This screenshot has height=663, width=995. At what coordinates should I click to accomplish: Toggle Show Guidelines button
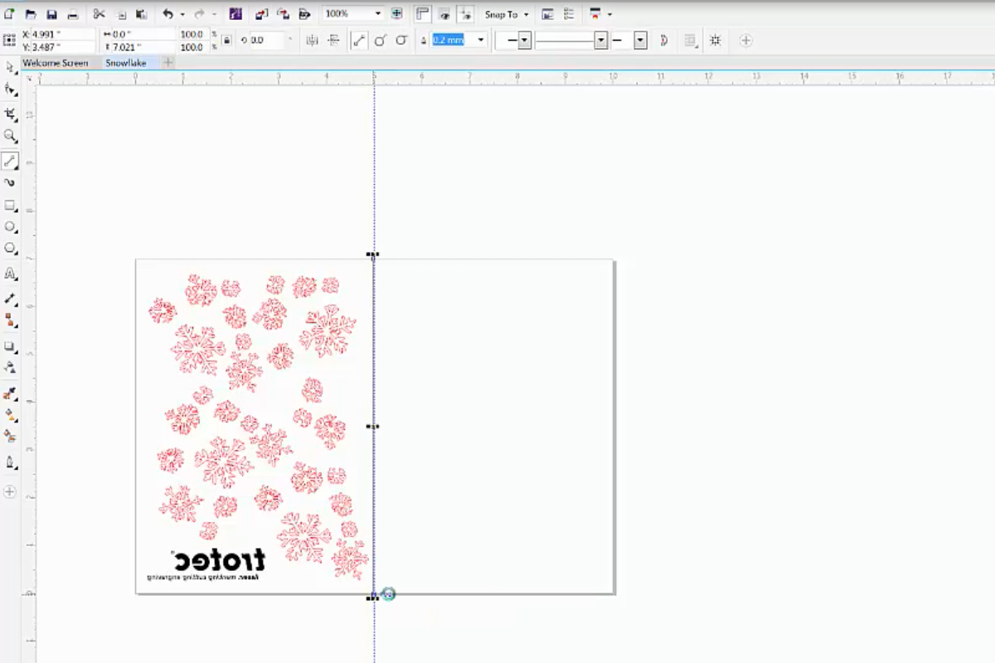pyautogui.click(x=466, y=14)
